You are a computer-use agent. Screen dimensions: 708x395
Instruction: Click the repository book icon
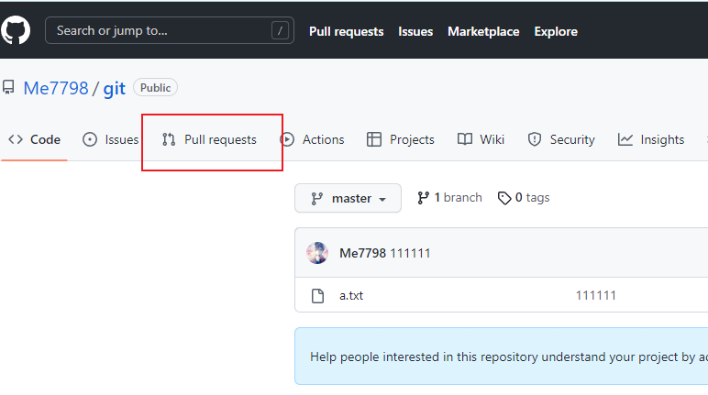pos(8,88)
